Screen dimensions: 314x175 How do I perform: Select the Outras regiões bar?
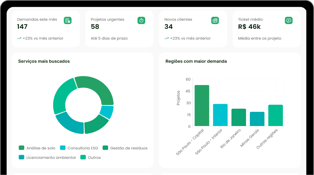pyautogui.click(x=275, y=116)
